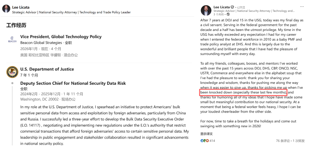Click Lee Licata's profile photo at top left
This screenshot has width=310, height=148.
(x=6, y=9)
